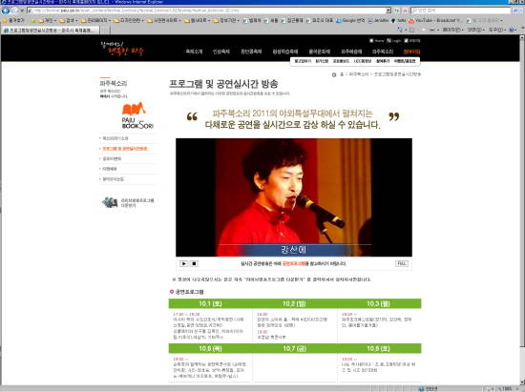Click the Refresh icon beside address bar
The image size is (525, 392).
(397, 10)
